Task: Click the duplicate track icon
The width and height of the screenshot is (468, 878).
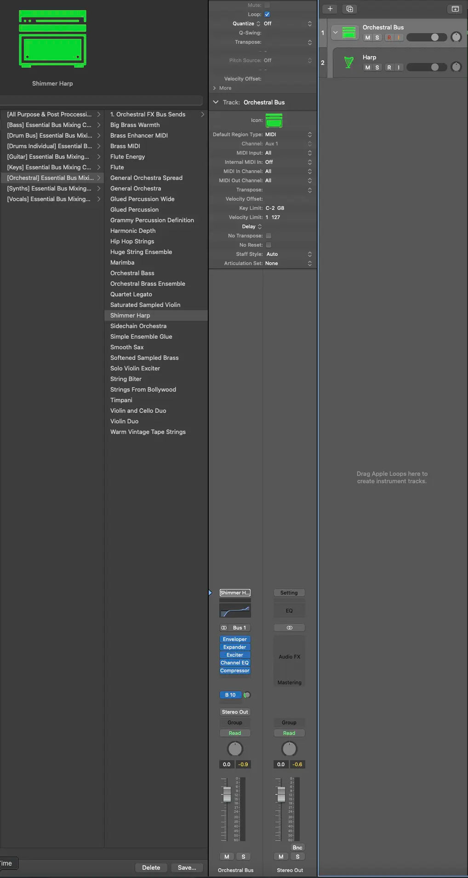Action: tap(349, 9)
